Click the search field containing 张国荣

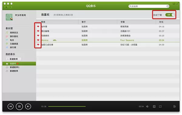click(149, 6)
